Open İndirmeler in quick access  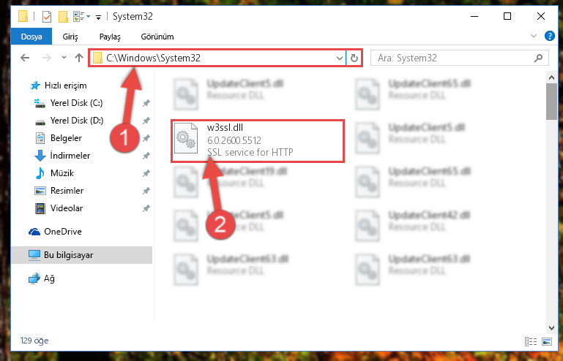click(x=70, y=156)
